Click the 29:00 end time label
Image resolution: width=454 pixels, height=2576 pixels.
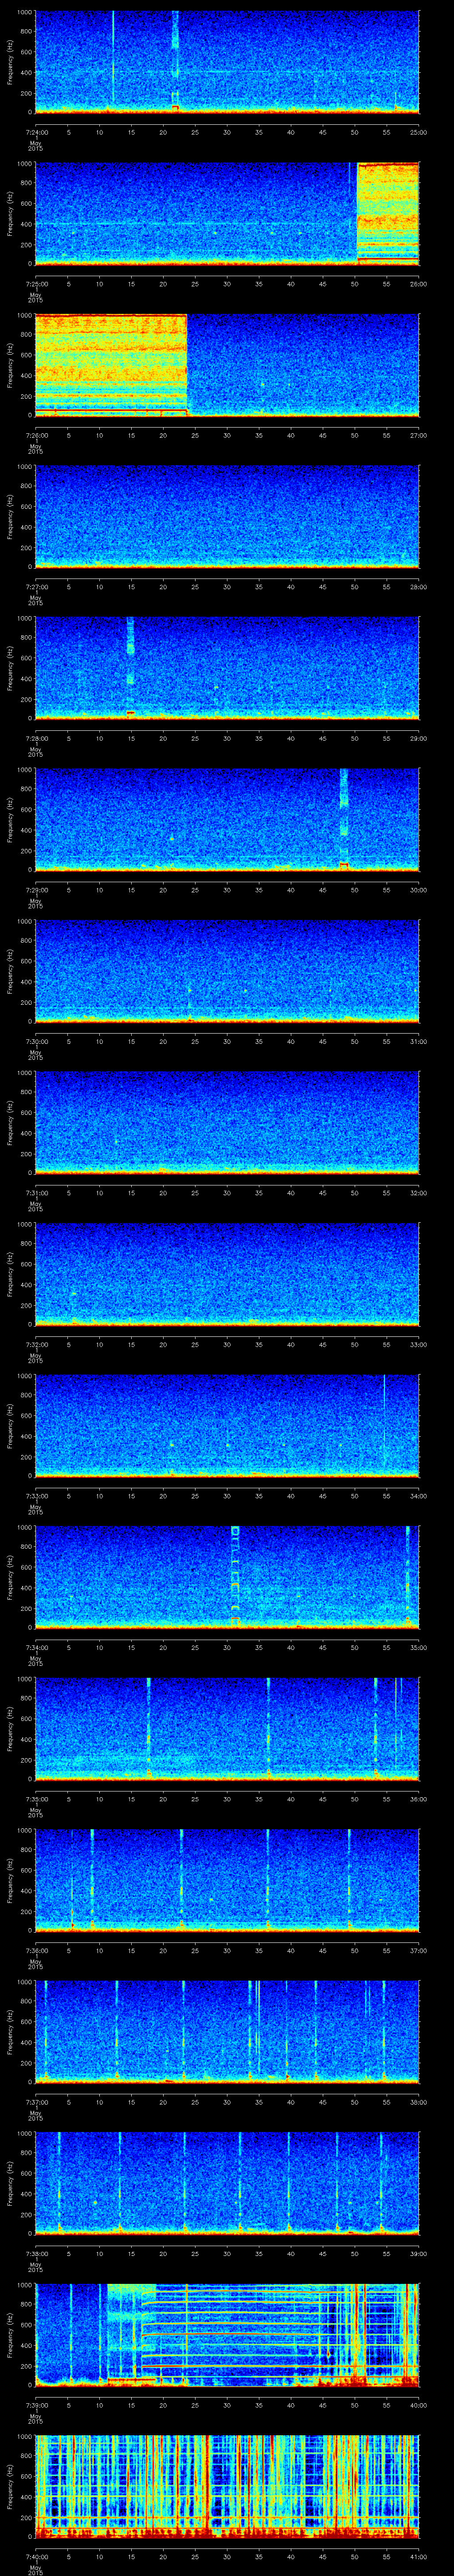coord(418,738)
